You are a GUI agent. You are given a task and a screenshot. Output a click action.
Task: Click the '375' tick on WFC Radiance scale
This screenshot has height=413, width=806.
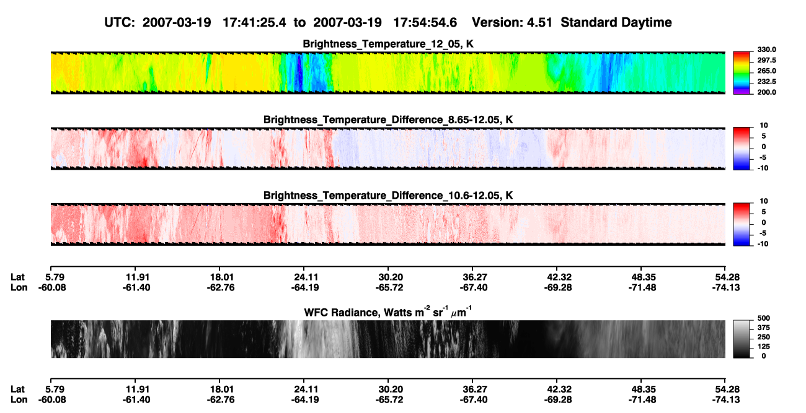[x=764, y=328]
